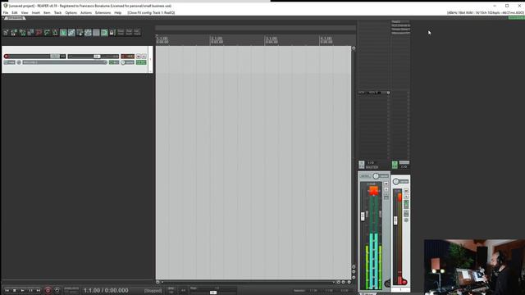Screen dimensions: 525x295
Task: Toggle item grouping in the toolbar
Action: point(71,33)
